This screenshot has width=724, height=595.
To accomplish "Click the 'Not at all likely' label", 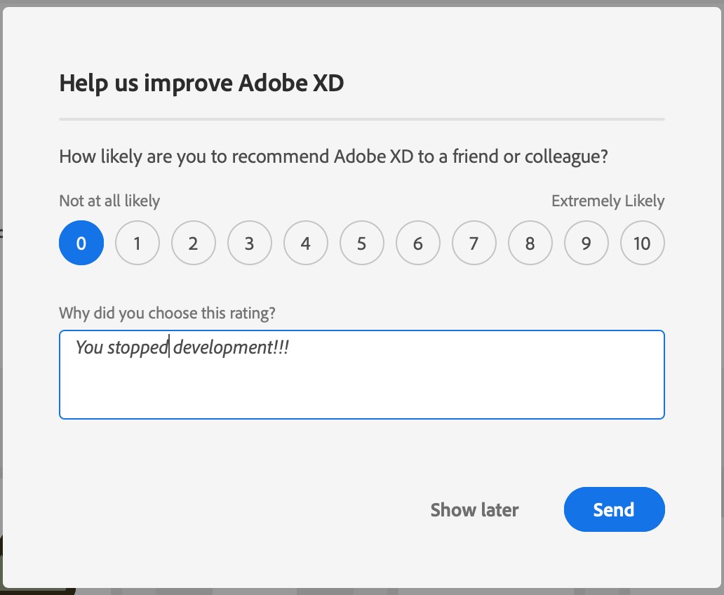I will [x=109, y=201].
